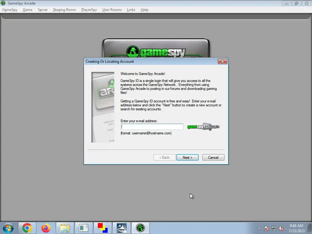Minimize the GameSpy Arcade window
The height and width of the screenshot is (234, 312).
(286, 3)
